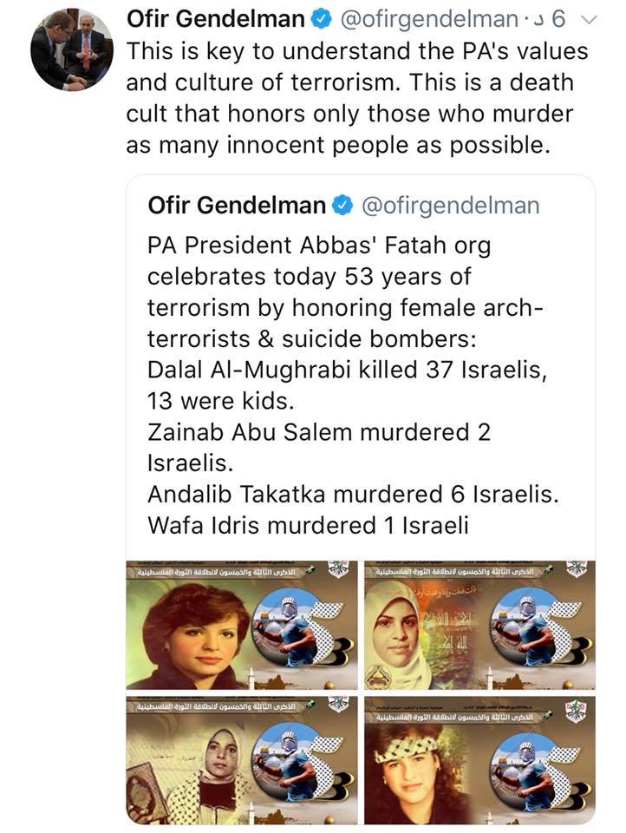Select the main tweet text about PA's values
This screenshot has width=626, height=833.
coord(357,98)
